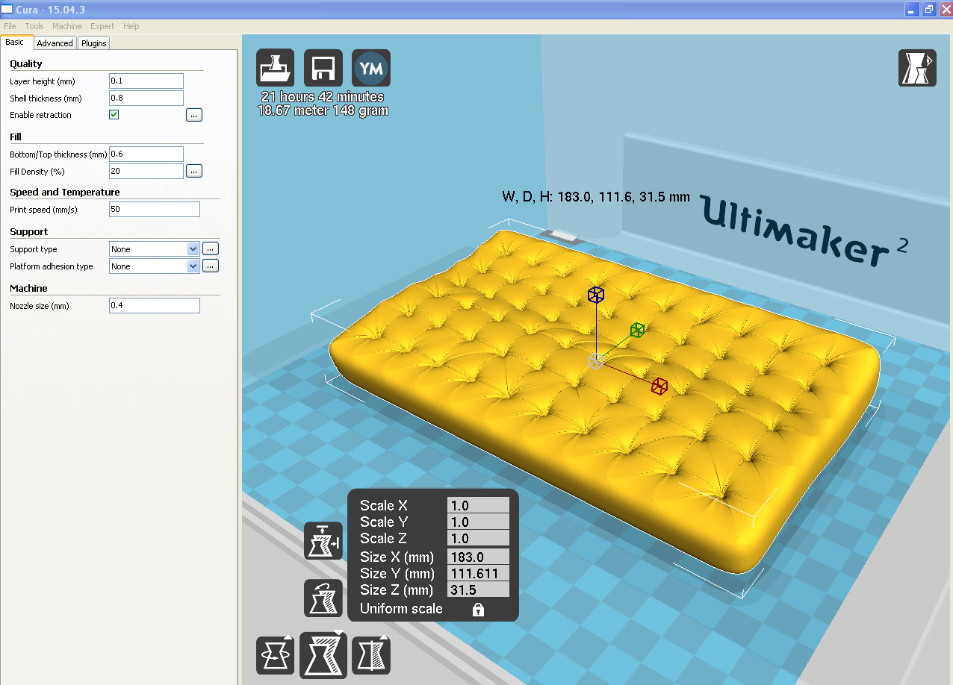Click the Reset scale icon
Viewport: 953px width, 685px height.
pos(323,598)
